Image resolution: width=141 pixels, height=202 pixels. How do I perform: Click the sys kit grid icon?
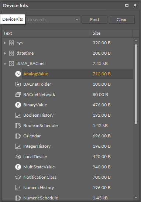11,43
